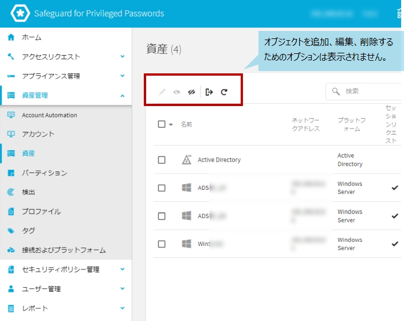Check the Active Directory row checkbox
Screen dimensions: 404x321
(162, 160)
